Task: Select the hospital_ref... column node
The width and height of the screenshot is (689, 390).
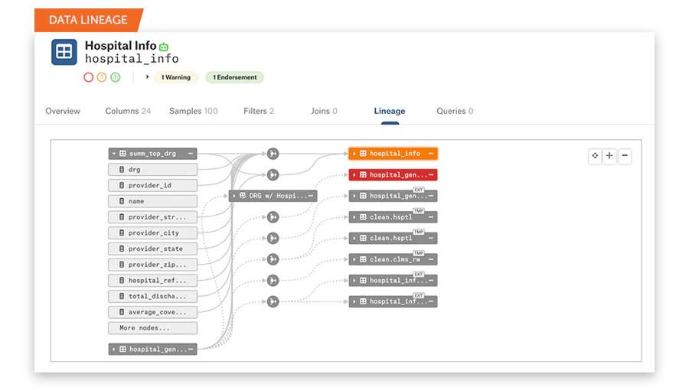Action: 152,281
